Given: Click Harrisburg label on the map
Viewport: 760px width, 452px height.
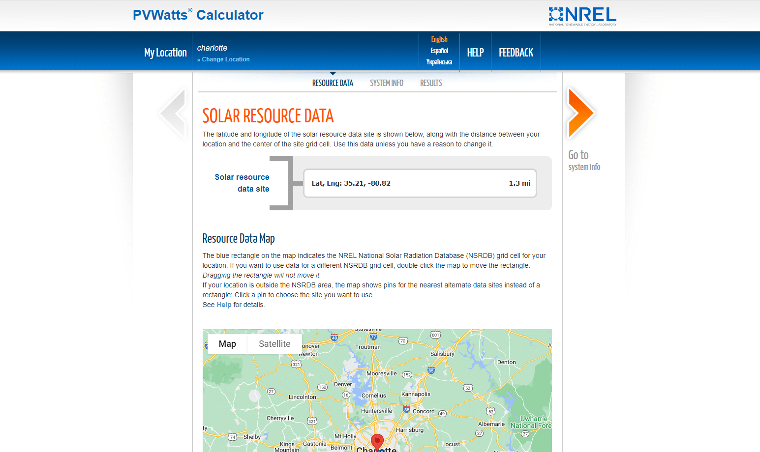Looking at the screenshot, I should [410, 430].
